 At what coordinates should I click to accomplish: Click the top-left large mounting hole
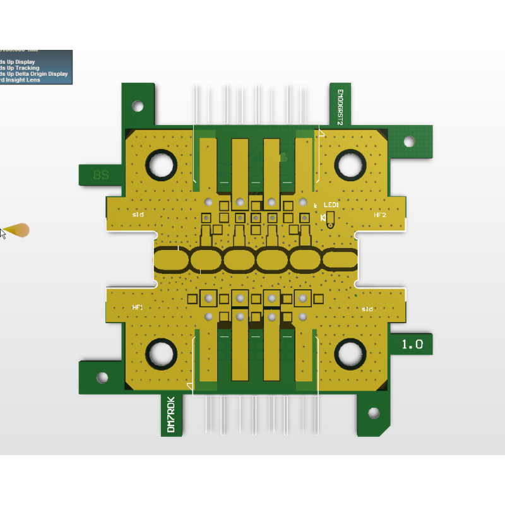point(162,165)
